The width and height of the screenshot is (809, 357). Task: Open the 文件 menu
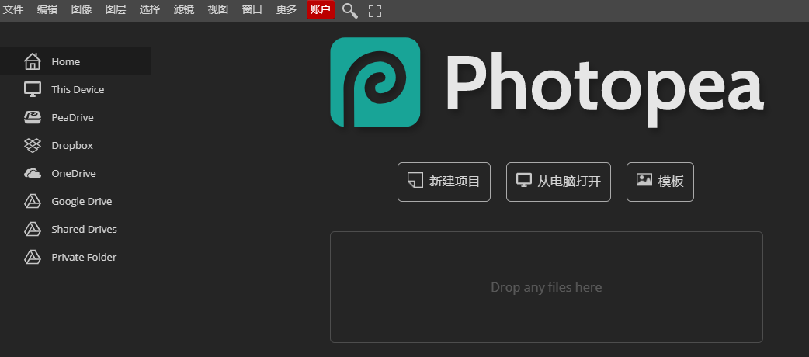click(13, 9)
